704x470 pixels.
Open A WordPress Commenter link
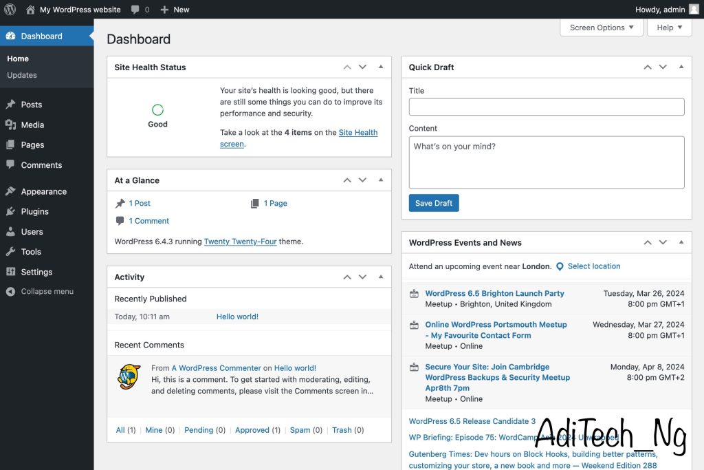click(216, 368)
